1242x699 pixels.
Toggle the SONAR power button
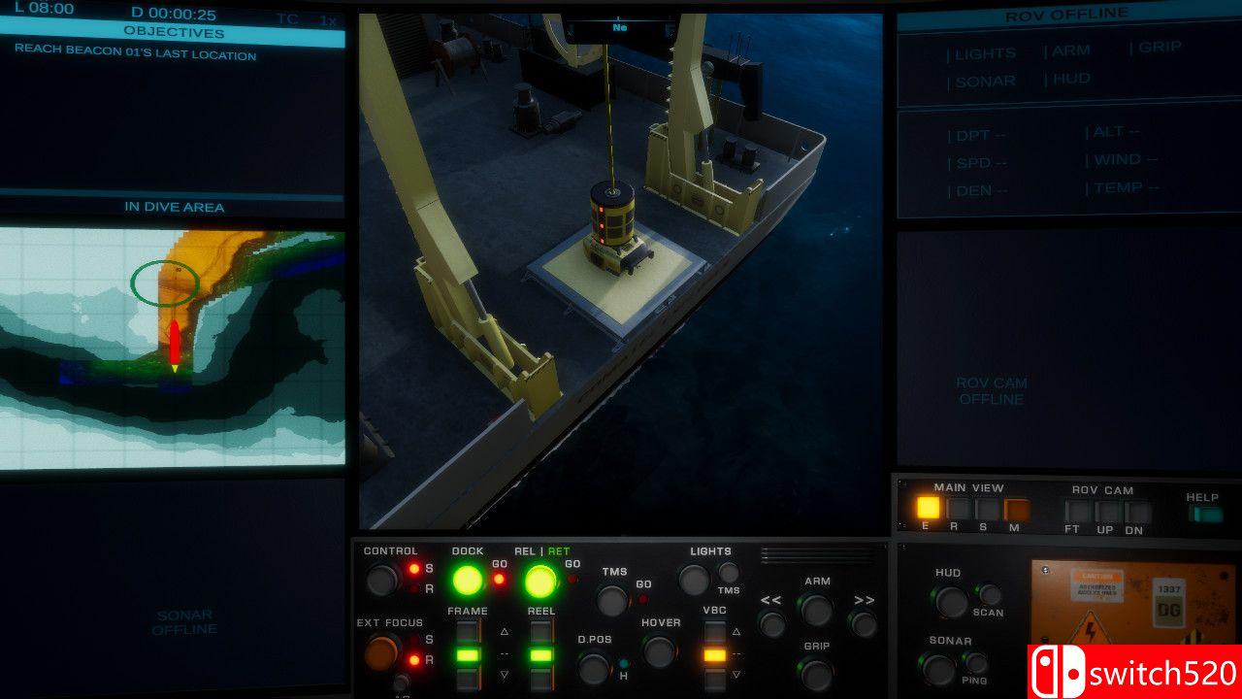(x=938, y=670)
